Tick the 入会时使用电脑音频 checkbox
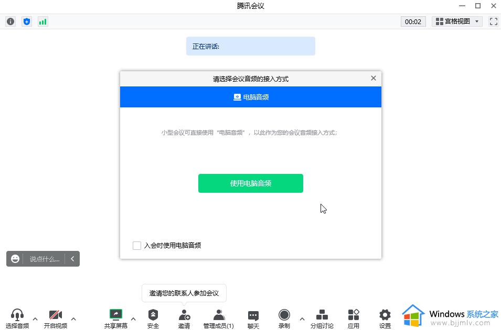Viewport: 501px width, 330px height. point(137,246)
